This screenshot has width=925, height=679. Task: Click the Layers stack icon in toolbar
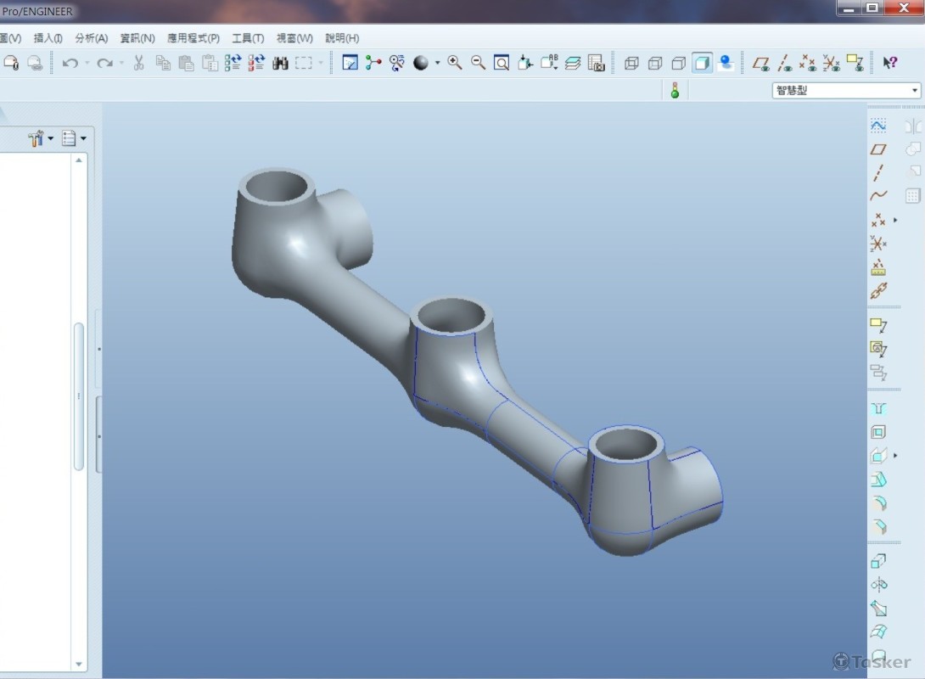(573, 63)
